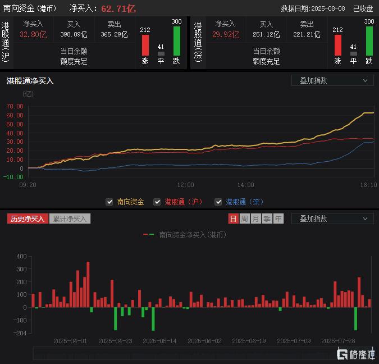Select the 历史净买入 tab
379x364 pixels.
pyautogui.click(x=28, y=219)
